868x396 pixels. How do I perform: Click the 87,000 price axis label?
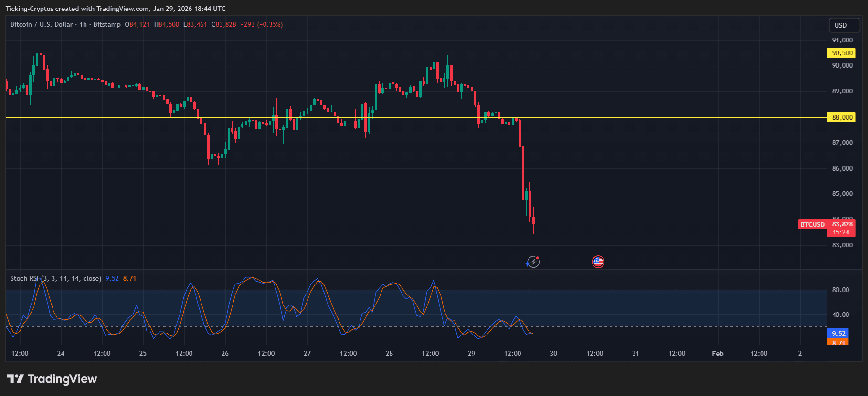click(x=842, y=142)
